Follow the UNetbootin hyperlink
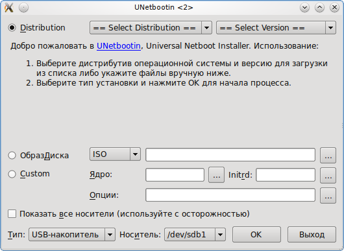The height and width of the screenshot is (251, 344). (x=119, y=46)
